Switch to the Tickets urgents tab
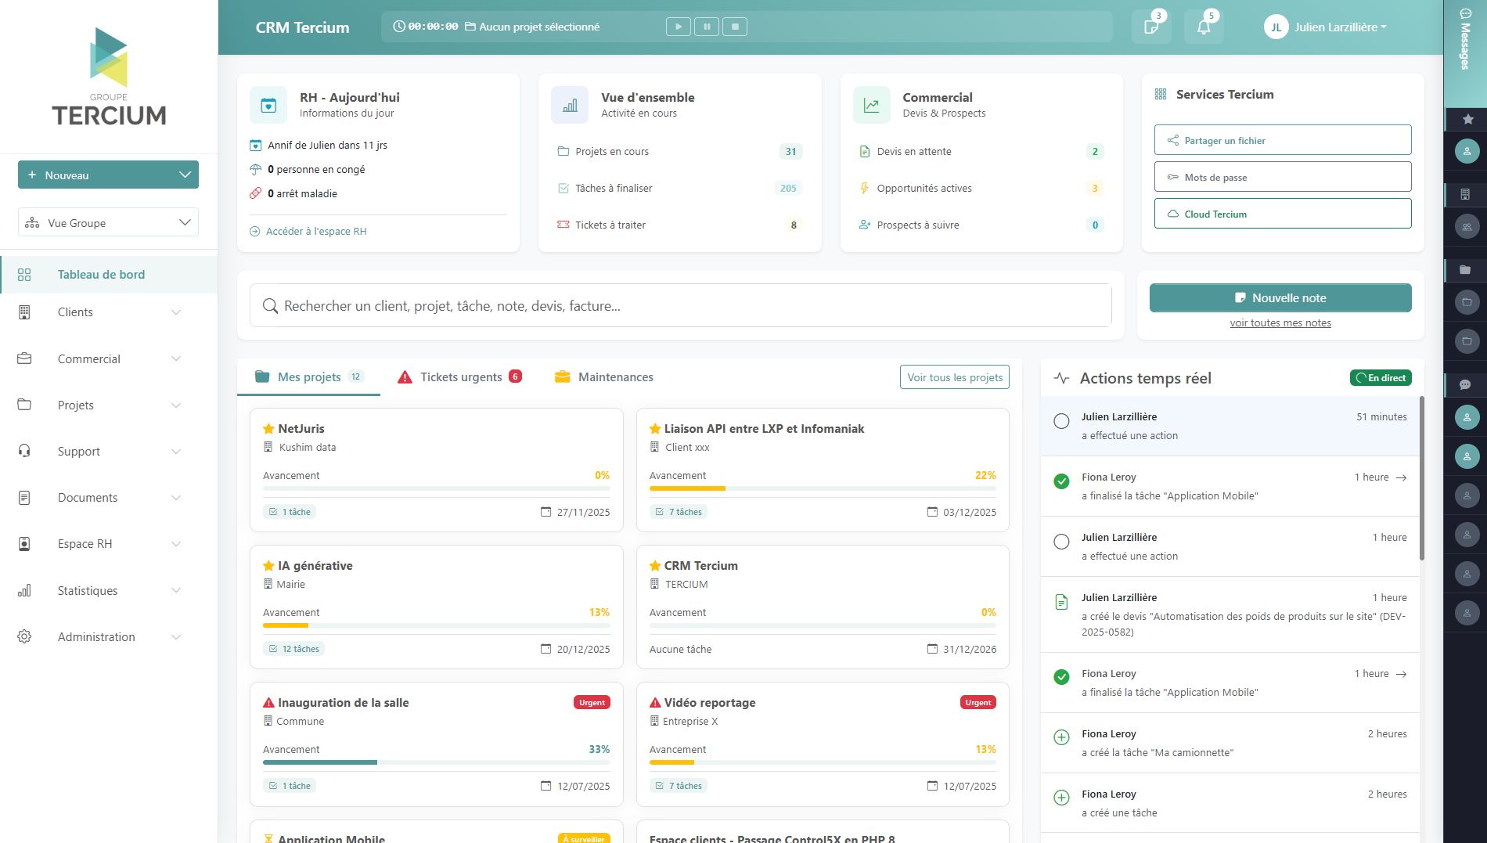This screenshot has width=1487, height=843. pos(460,377)
